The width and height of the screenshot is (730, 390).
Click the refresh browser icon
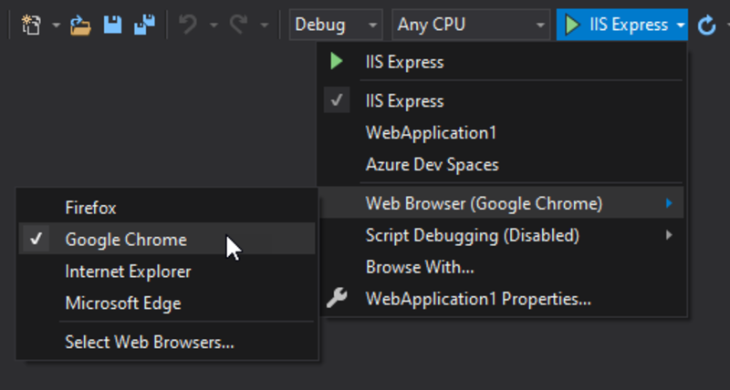coord(706,25)
